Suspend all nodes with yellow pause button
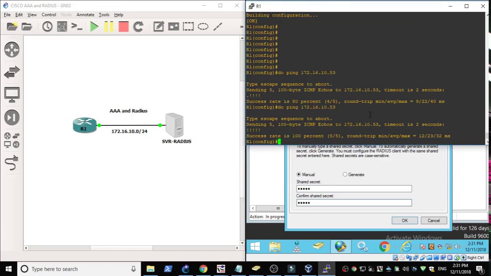Image resolution: width=491 pixels, height=276 pixels. tap(109, 26)
